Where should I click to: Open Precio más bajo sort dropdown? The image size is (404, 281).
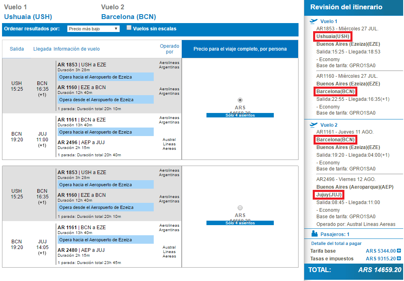[x=93, y=29]
